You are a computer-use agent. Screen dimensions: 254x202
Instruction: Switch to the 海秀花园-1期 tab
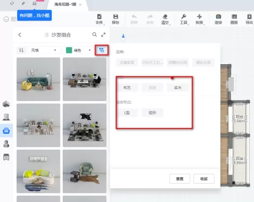[x=65, y=4]
